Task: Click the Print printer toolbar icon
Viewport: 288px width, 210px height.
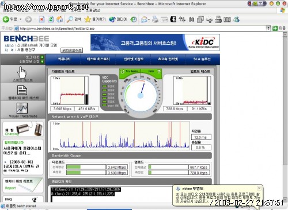Action: pos(155,20)
